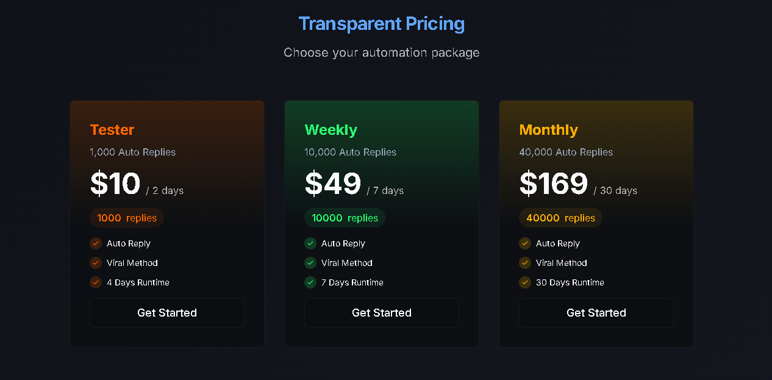772x380 pixels.
Task: Click the 4 Days Runtime checkmark icon
Action: tap(96, 282)
